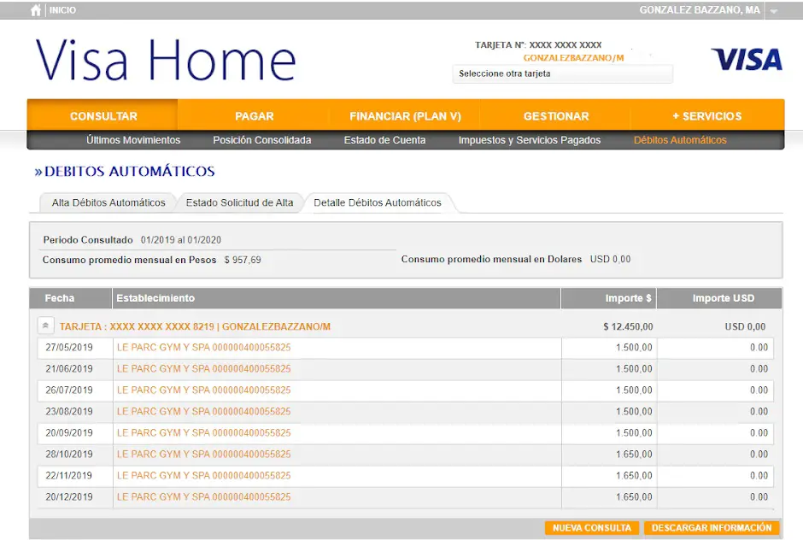The width and height of the screenshot is (803, 540).
Task: Click date cell 26/07/2019
Action: [69, 390]
